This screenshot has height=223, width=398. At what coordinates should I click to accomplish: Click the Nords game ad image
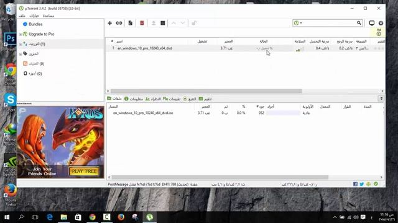(x=60, y=142)
